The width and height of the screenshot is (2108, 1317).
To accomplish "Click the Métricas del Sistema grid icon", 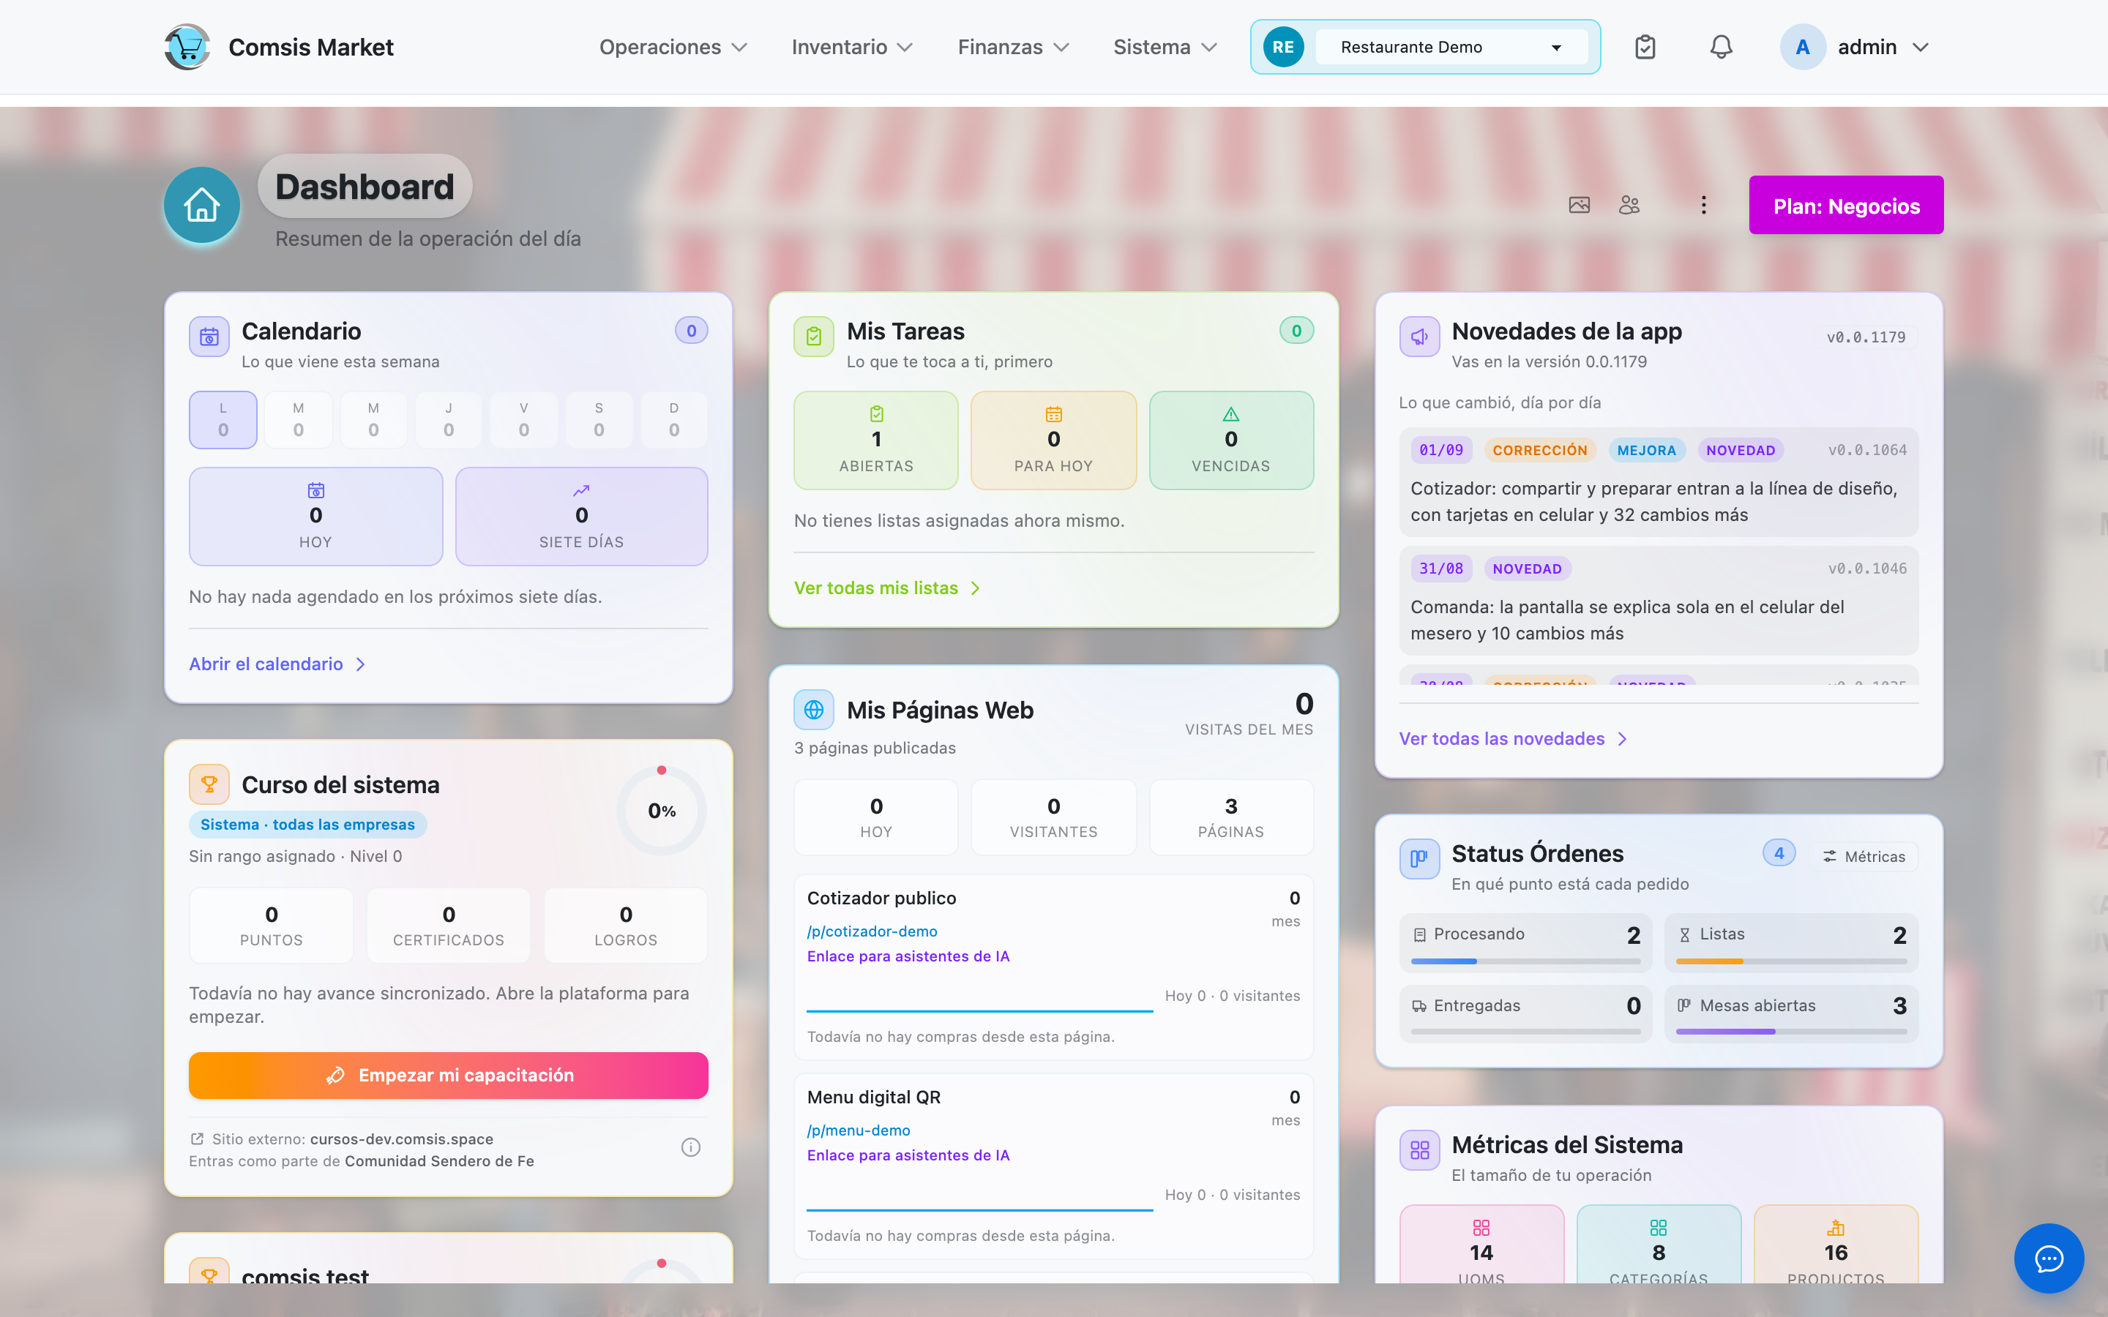I will click(1419, 1149).
